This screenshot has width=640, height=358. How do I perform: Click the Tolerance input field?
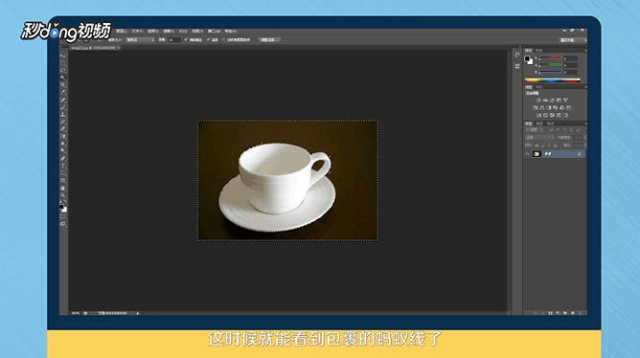174,39
